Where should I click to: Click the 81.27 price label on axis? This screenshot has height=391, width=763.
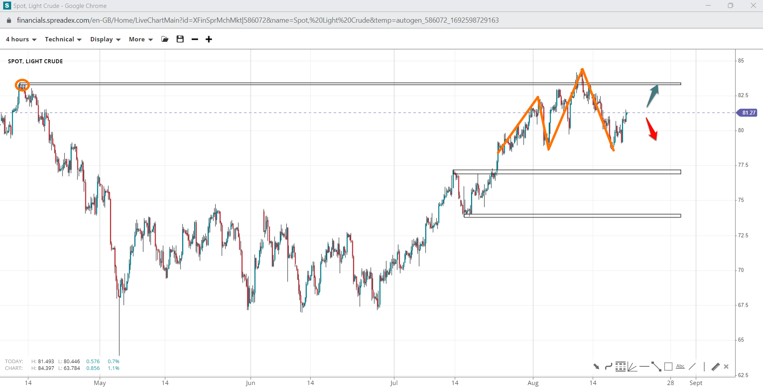tap(748, 113)
